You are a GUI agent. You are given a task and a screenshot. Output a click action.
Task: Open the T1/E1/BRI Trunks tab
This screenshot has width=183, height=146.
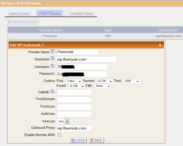tap(81, 14)
